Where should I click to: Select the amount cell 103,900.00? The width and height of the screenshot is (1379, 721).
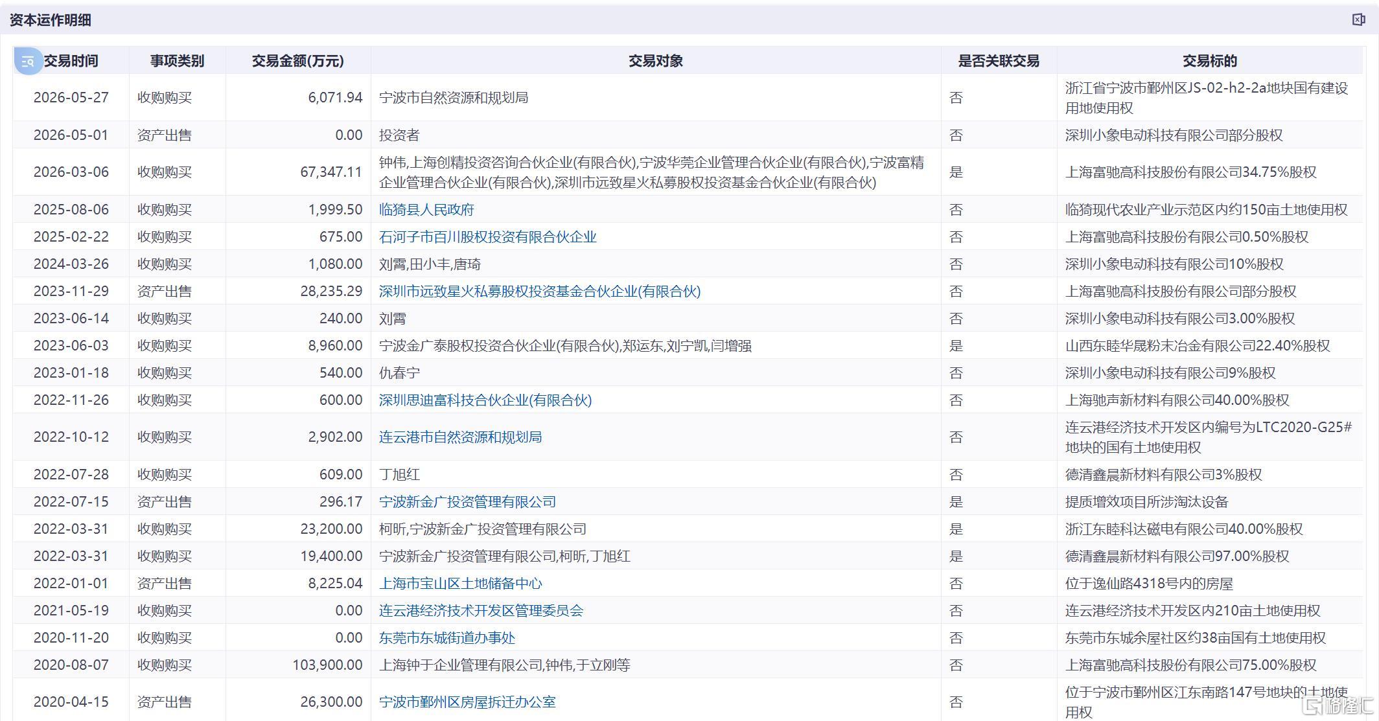(x=327, y=665)
